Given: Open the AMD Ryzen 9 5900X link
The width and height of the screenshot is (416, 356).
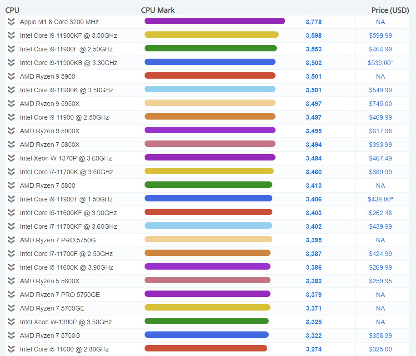Looking at the screenshot, I should (50, 131).
